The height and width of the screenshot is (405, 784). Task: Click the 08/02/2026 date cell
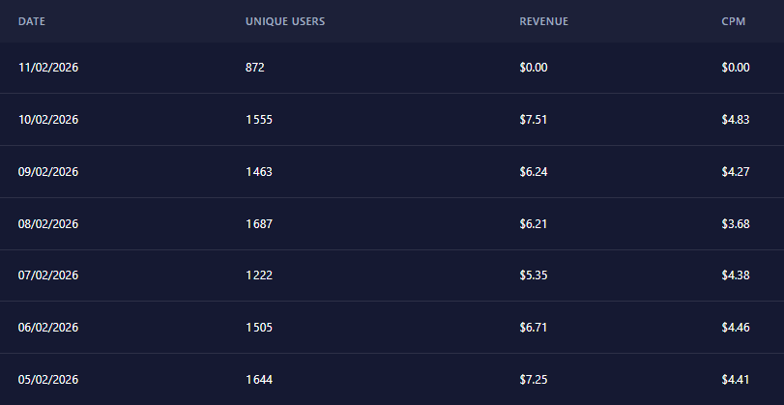(48, 224)
